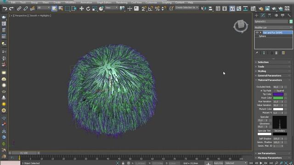The width and height of the screenshot is (294, 165).
Task: Open the white Mutant Color swatch
Action: tap(278, 109)
